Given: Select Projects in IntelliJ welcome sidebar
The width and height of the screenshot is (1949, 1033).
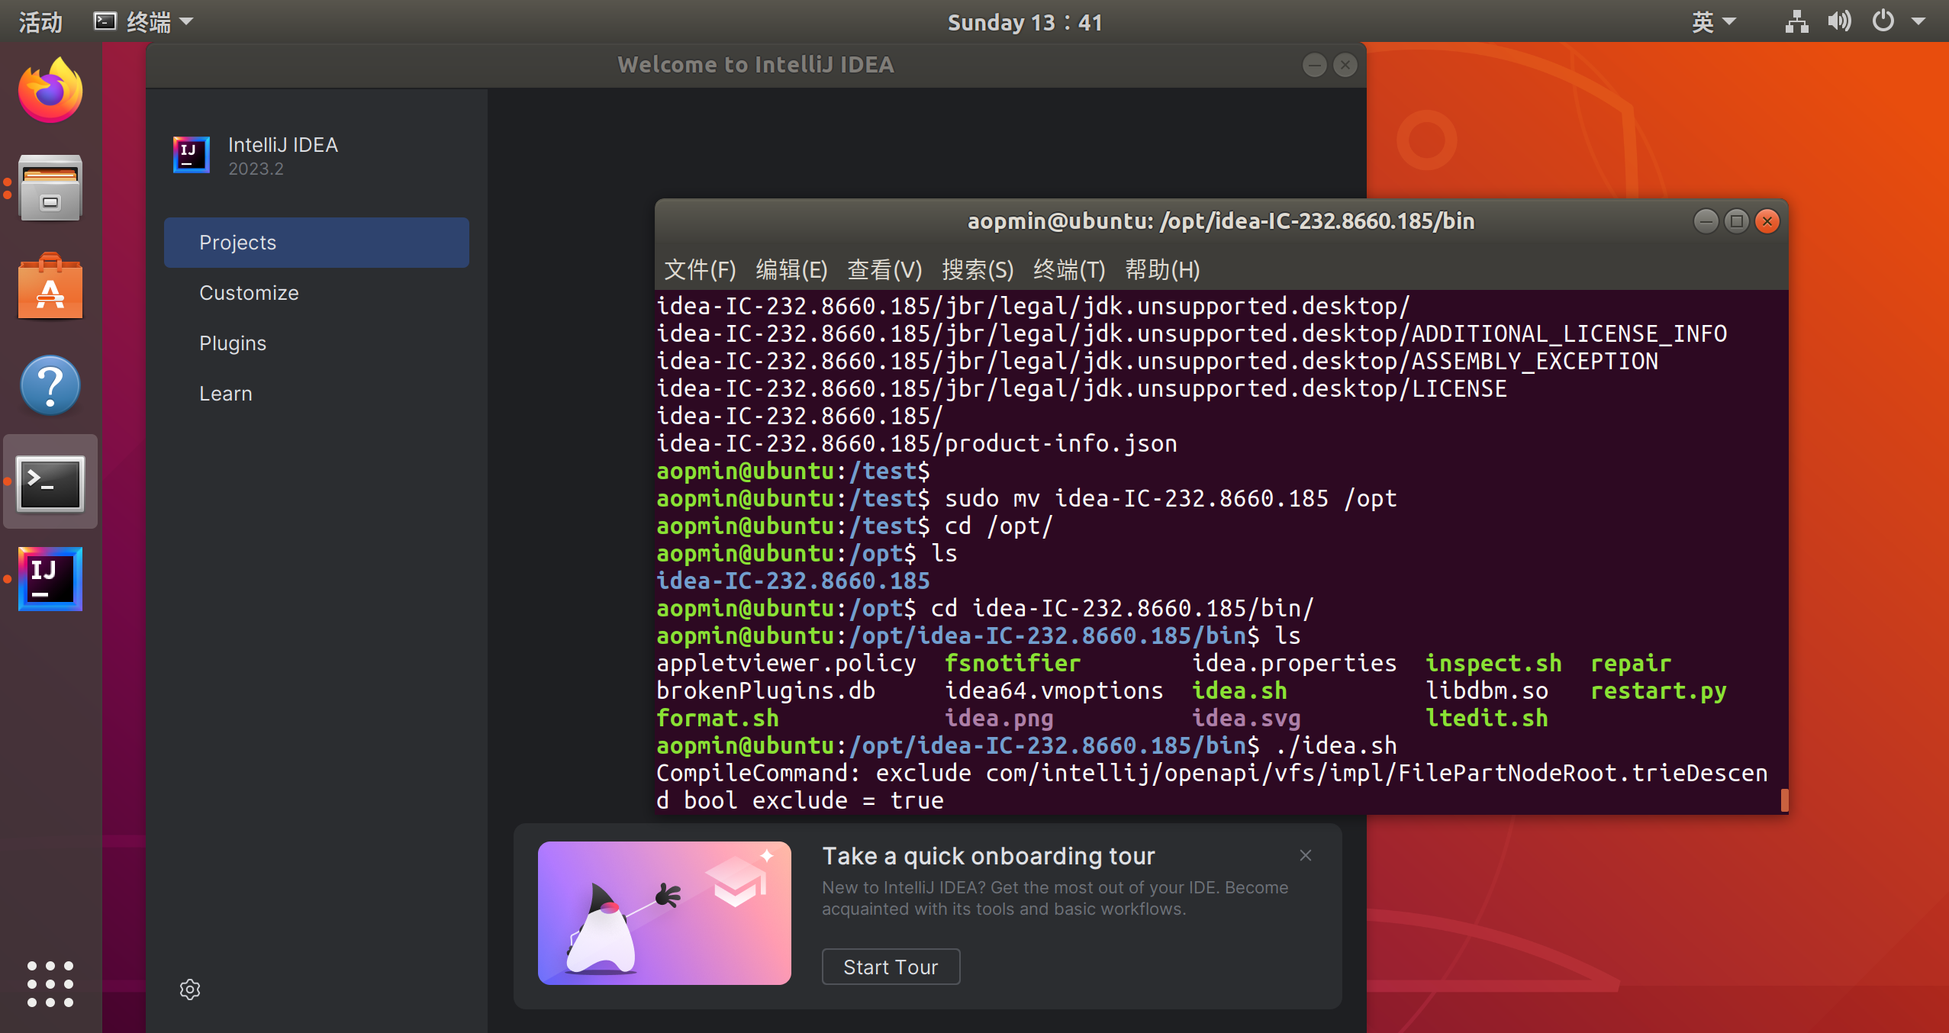Looking at the screenshot, I should click(x=317, y=243).
